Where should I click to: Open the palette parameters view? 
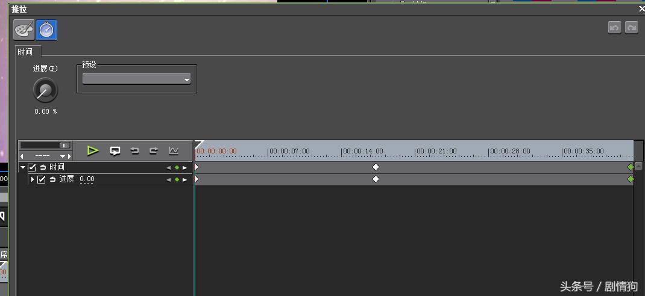(x=24, y=30)
